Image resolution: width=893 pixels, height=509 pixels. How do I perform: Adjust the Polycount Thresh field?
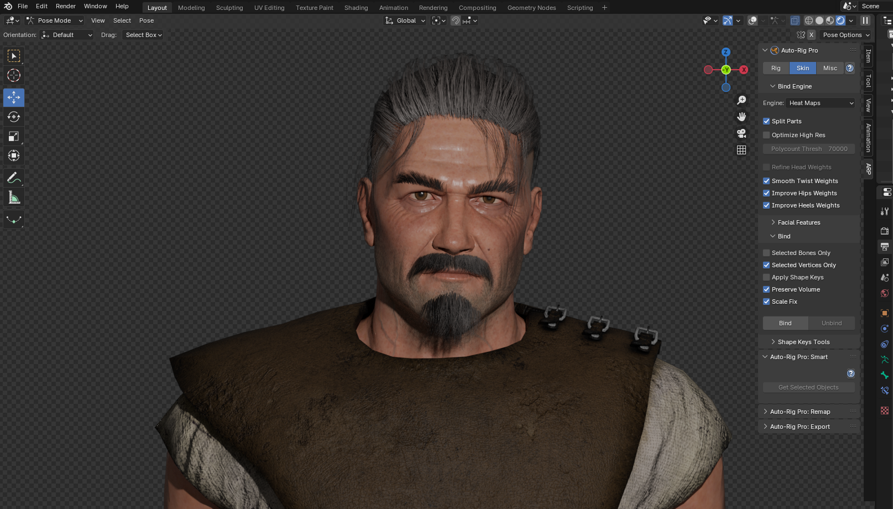[808, 149]
